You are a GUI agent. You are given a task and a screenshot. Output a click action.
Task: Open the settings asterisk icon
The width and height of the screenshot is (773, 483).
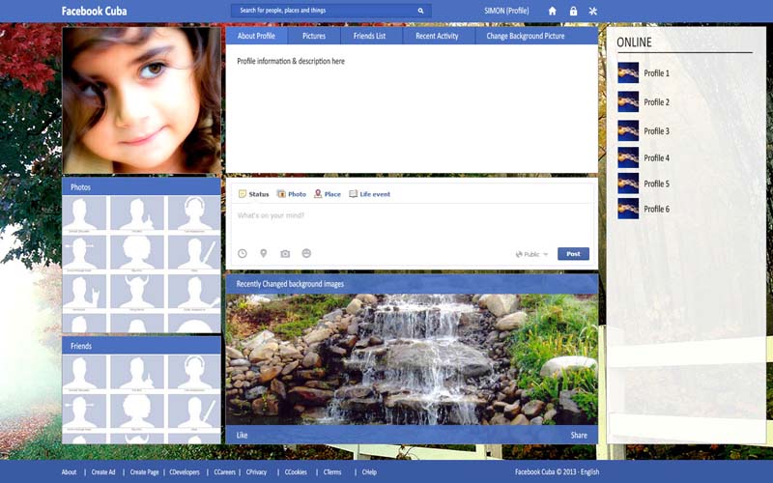click(x=592, y=11)
